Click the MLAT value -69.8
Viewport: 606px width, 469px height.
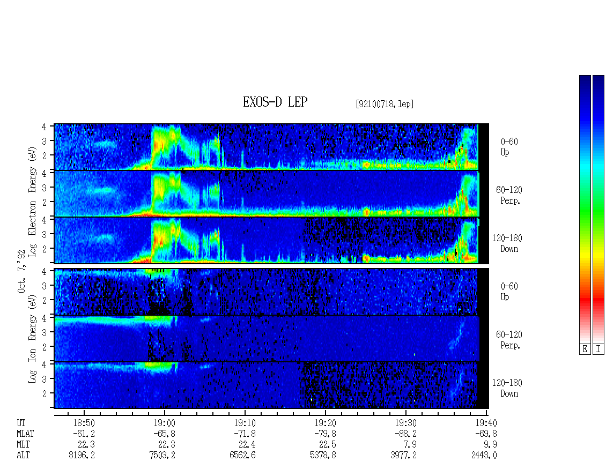pos(486,434)
